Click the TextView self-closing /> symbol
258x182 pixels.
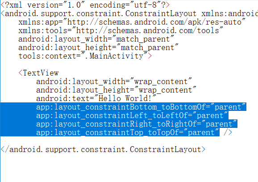pyautogui.click(x=228, y=132)
